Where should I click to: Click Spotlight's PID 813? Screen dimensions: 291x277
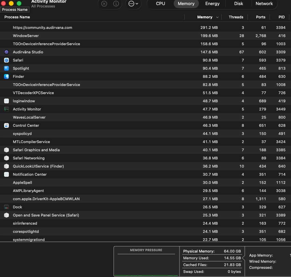click(x=282, y=68)
